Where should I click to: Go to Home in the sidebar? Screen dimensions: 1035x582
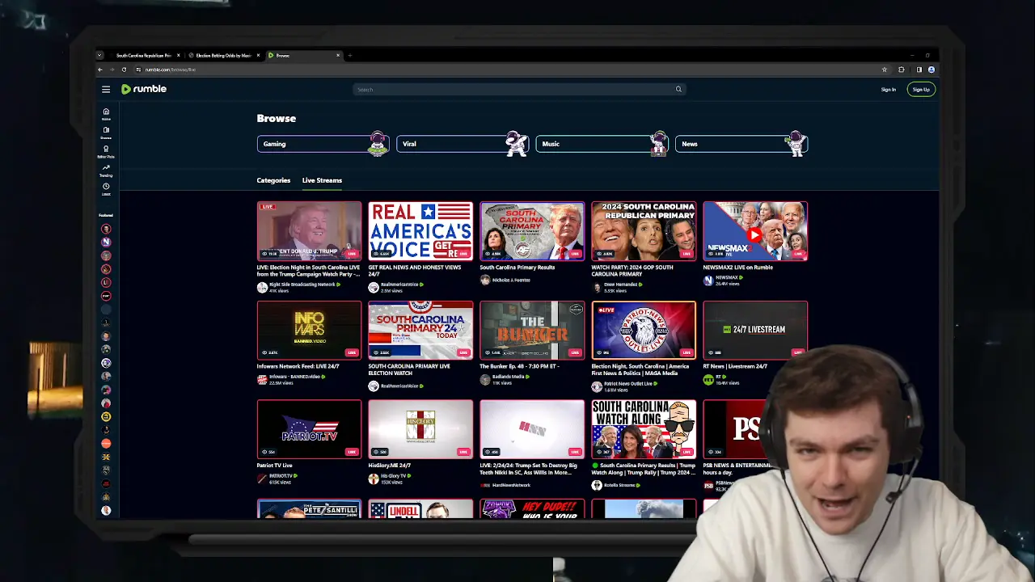[106, 112]
